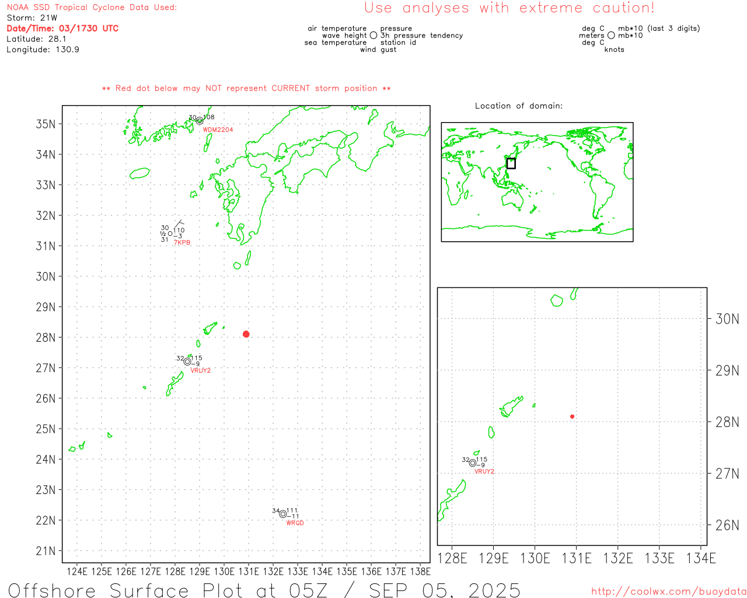This screenshot has width=747, height=598.
Task: Click the Offshore Surface Plot title
Action: [264, 590]
